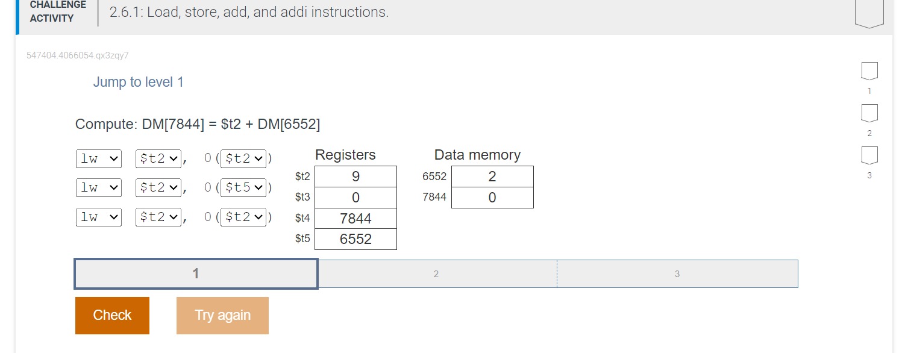This screenshot has width=905, height=353.
Task: Switch to step 2 in the progress bar
Action: point(436,273)
